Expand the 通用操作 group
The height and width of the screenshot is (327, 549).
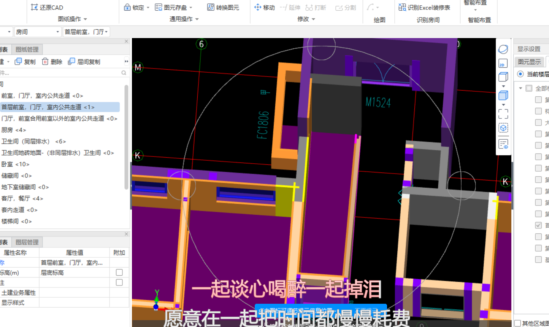(x=197, y=19)
